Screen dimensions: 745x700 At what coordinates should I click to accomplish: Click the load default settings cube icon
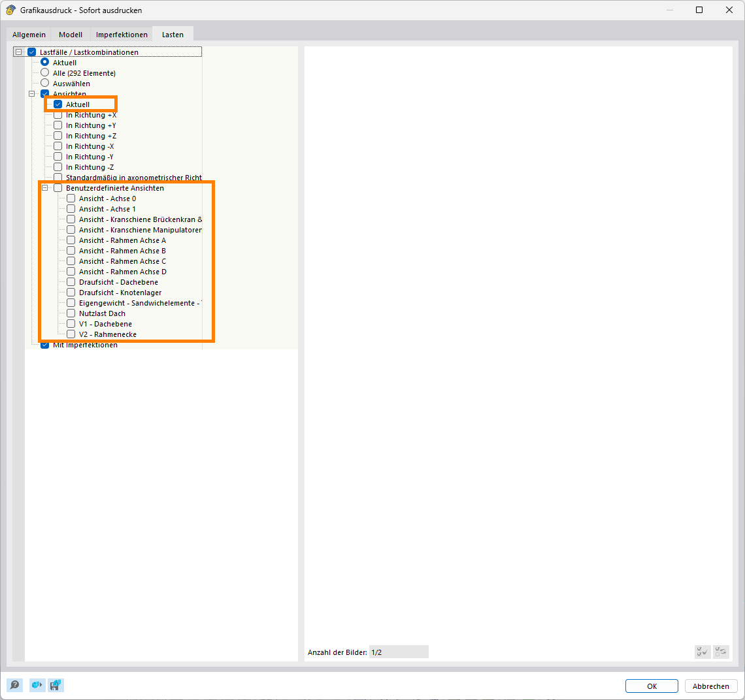point(37,685)
